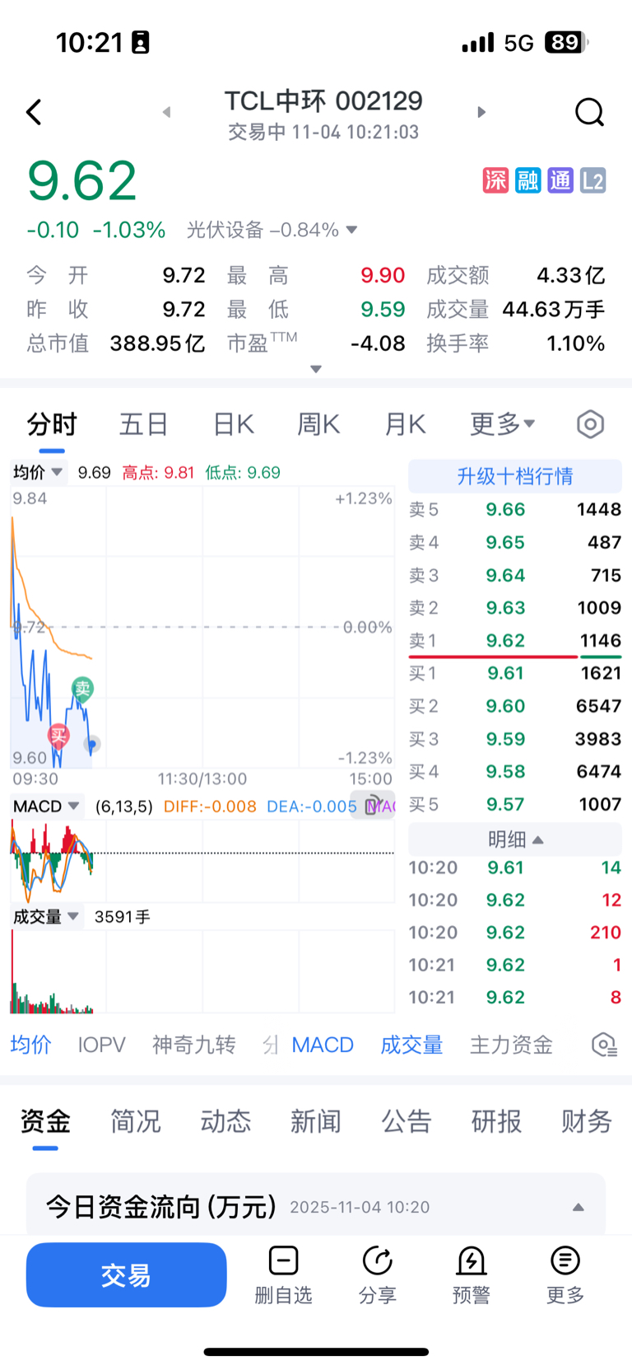Image resolution: width=632 pixels, height=1370 pixels.
Task: Tap rotate icon on MACD panel
Action: pos(374,805)
